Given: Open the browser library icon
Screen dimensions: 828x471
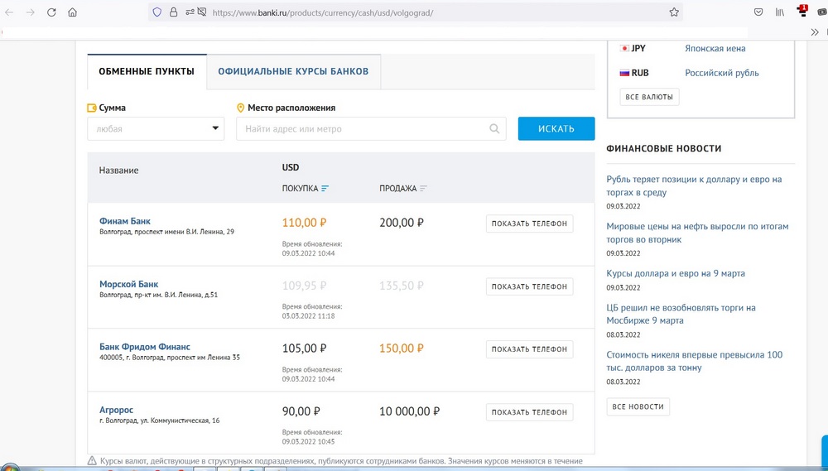Looking at the screenshot, I should [780, 12].
